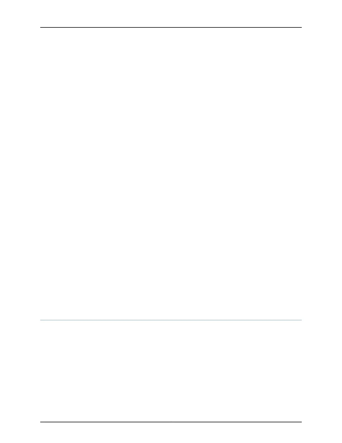342x443 pixels.
Task: Click the blank section between divider and bottom rule
Action: pyautogui.click(x=171, y=371)
